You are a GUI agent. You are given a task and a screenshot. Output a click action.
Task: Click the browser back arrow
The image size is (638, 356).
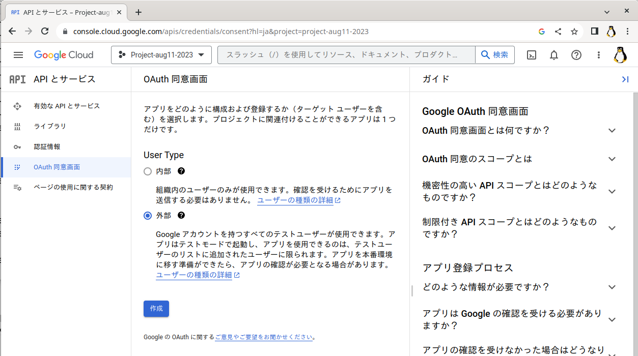[x=12, y=32]
